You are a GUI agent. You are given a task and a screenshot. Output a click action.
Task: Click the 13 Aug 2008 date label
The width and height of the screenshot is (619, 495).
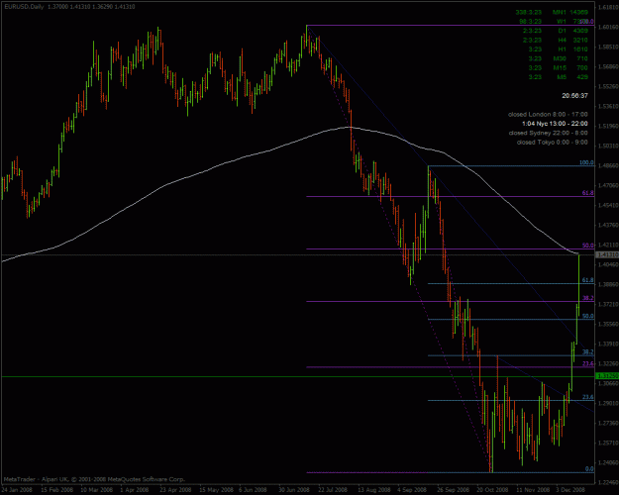click(x=373, y=490)
